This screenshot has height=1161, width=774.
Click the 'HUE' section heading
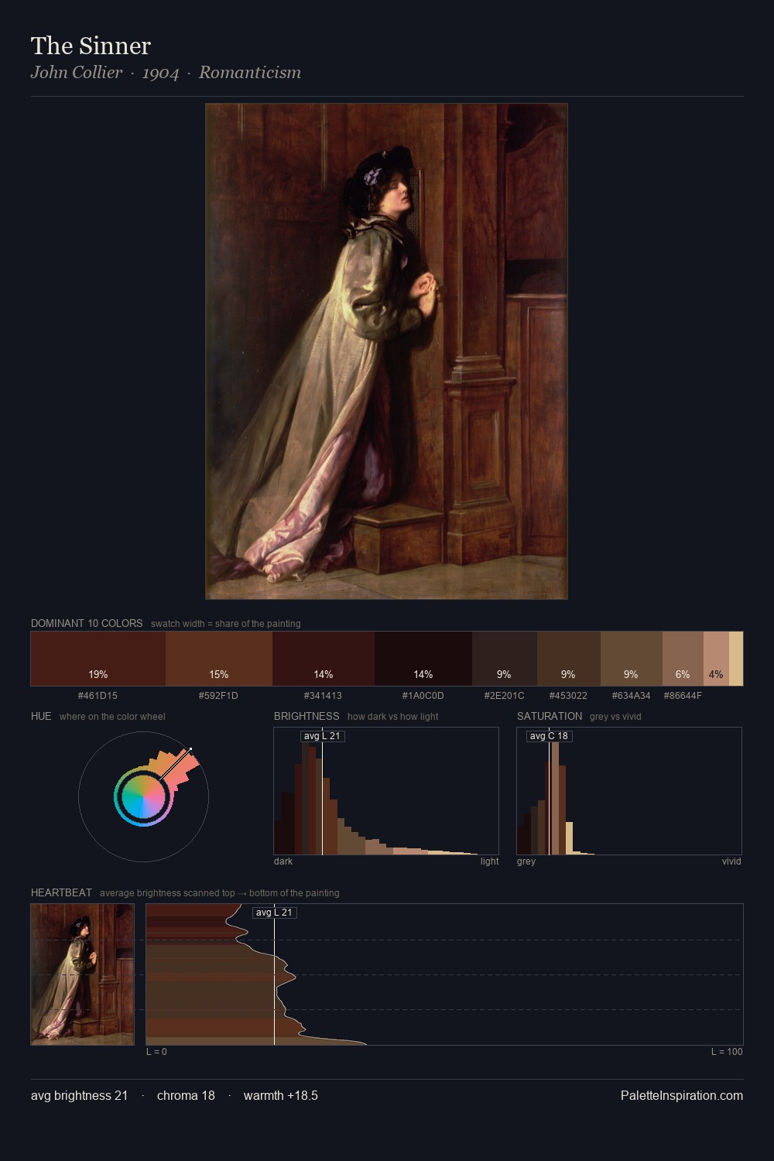[41, 716]
